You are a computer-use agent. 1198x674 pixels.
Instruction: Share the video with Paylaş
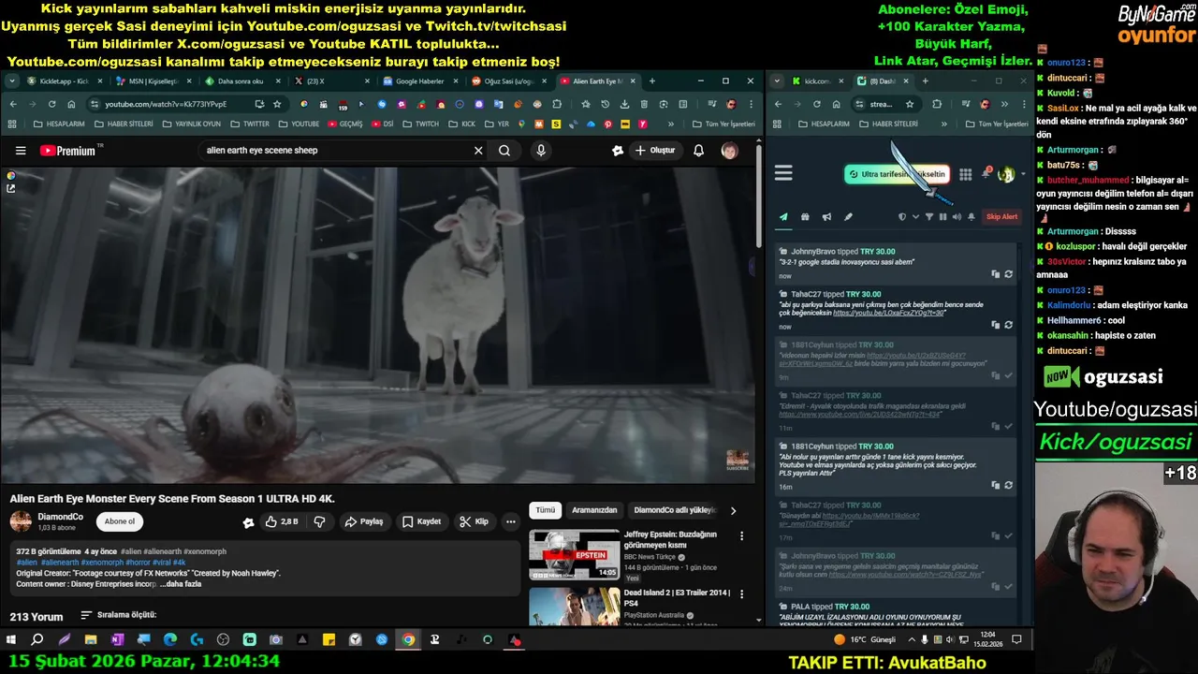tap(364, 521)
